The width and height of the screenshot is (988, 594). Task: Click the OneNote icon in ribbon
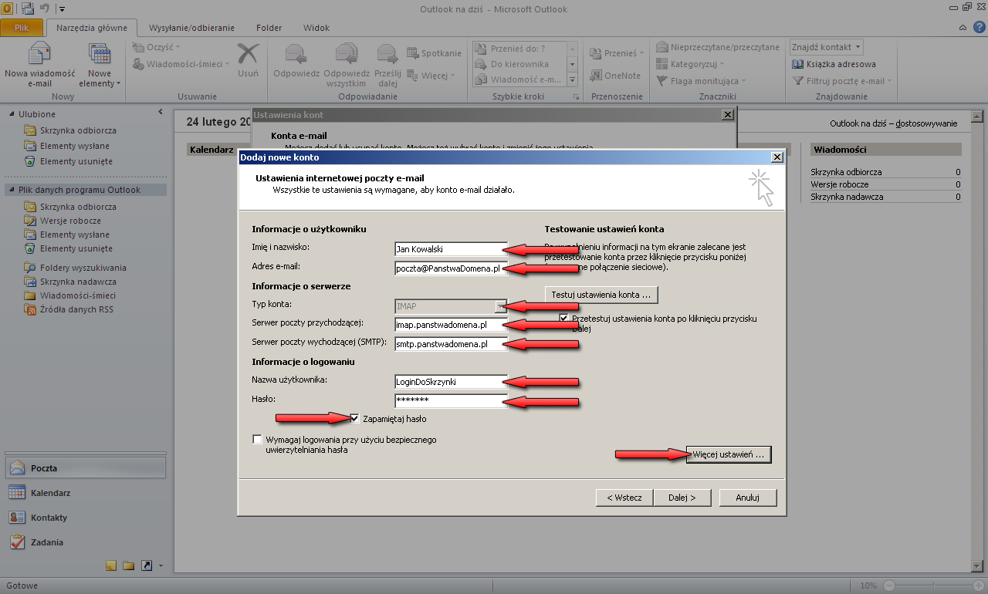point(615,76)
